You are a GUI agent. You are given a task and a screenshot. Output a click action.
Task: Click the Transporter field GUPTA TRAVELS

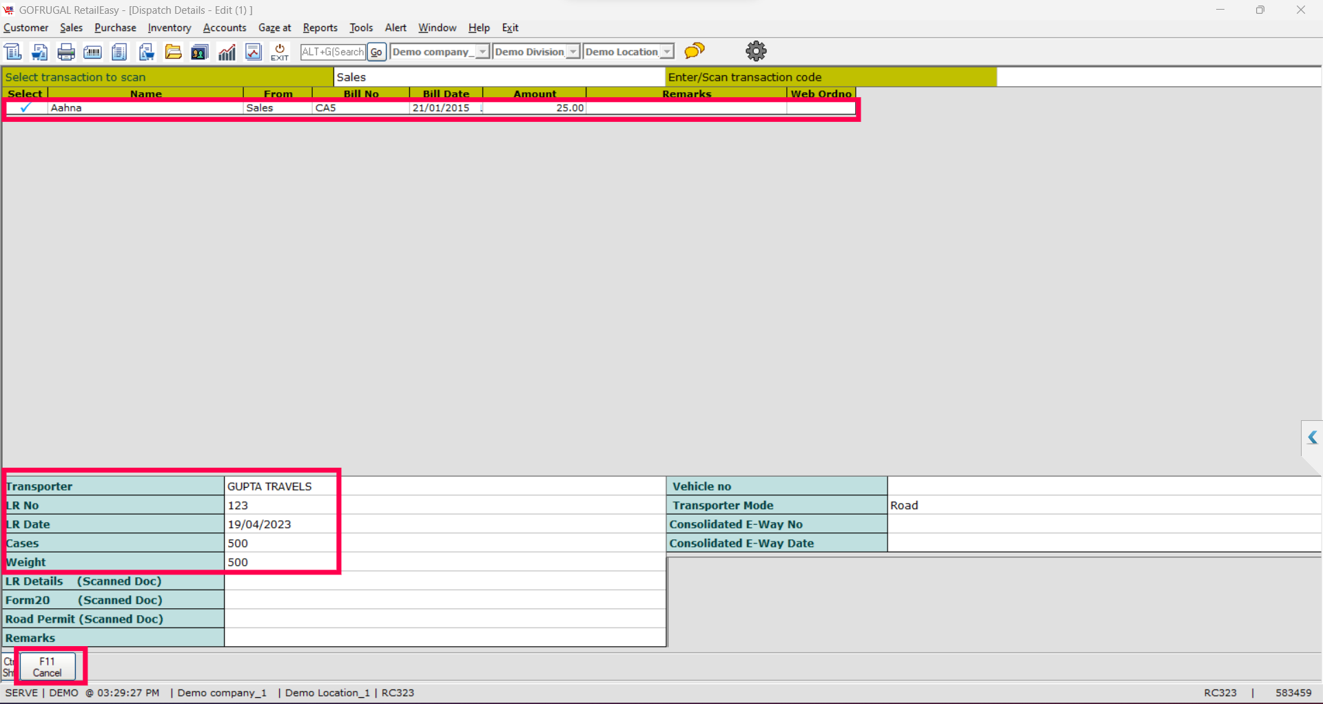click(x=445, y=486)
